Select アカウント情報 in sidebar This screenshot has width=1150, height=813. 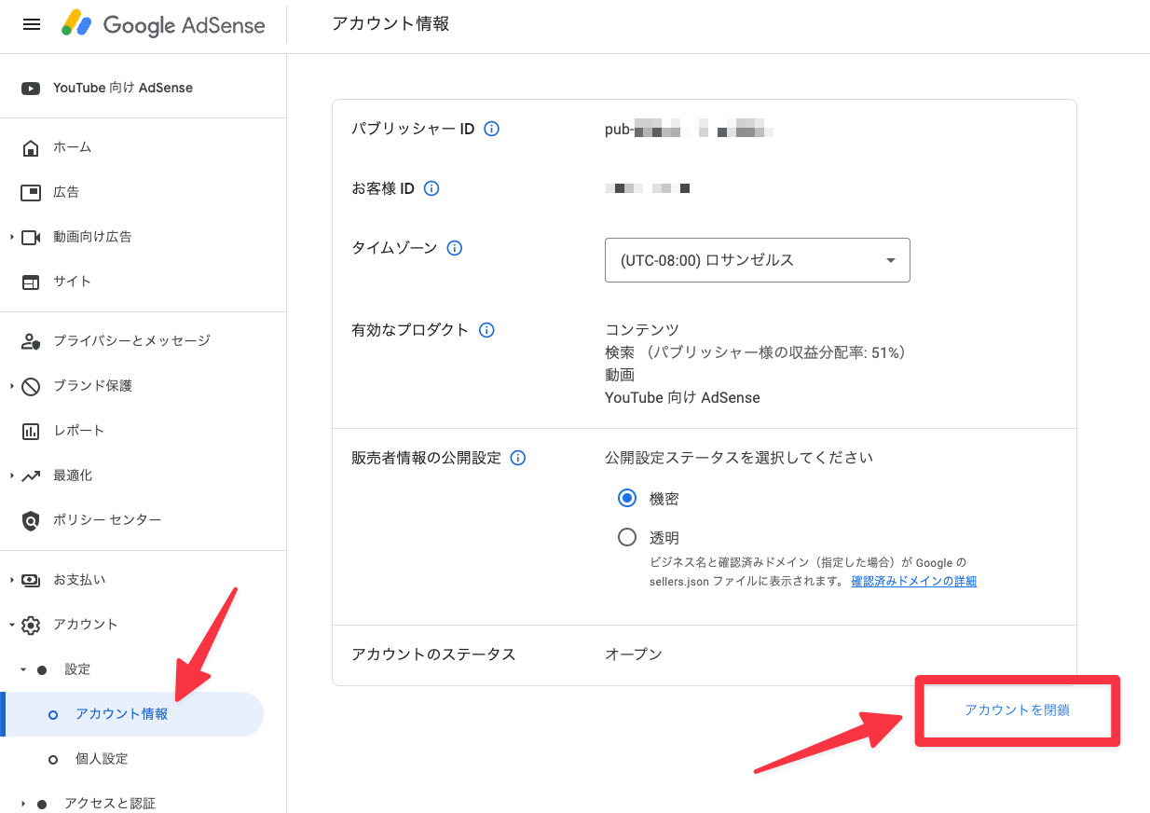(x=122, y=714)
